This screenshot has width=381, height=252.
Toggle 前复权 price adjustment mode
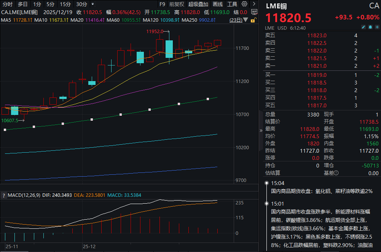[x=177, y=4]
